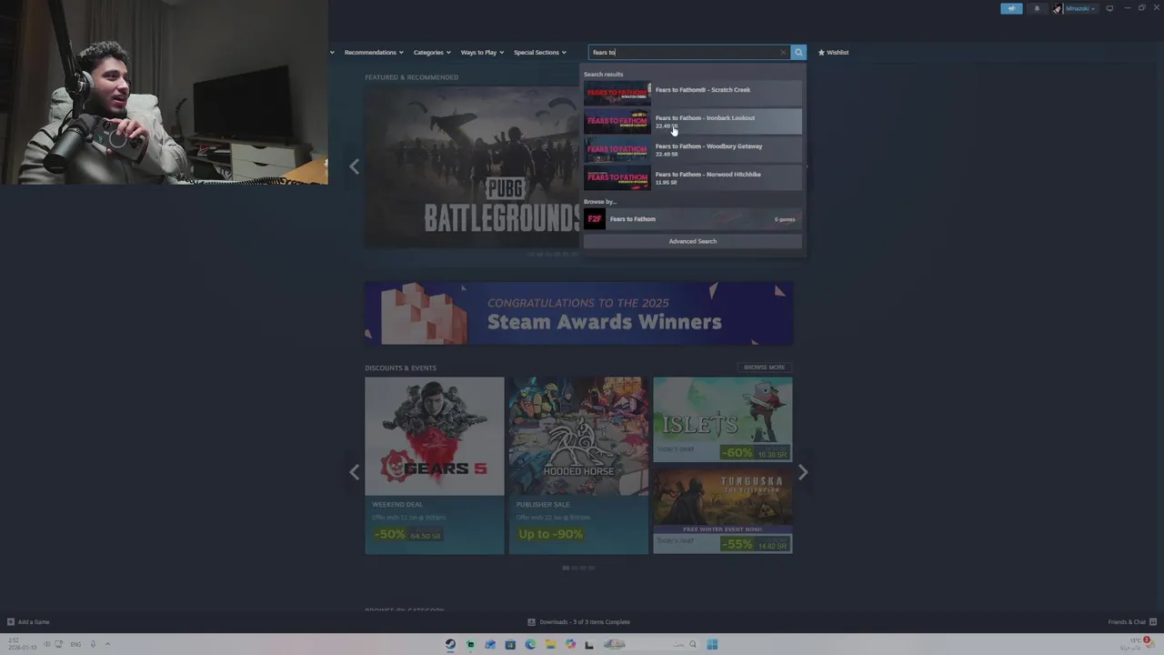
Task: Open the PUBG Battlegrounds featured banner
Action: tap(473, 166)
